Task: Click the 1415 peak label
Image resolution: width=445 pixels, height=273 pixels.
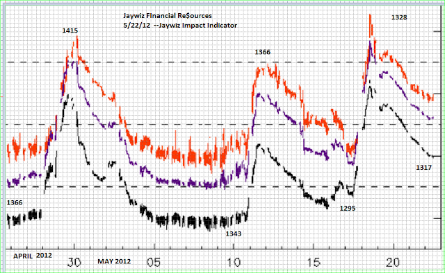Action: coord(70,30)
